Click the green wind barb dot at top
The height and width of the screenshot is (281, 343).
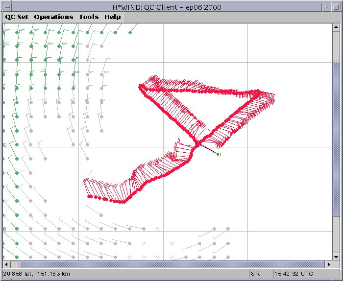coord(130,32)
